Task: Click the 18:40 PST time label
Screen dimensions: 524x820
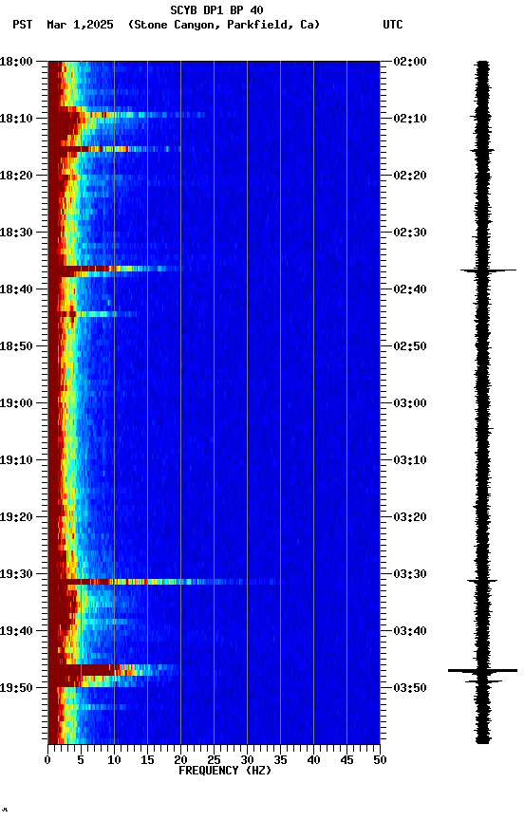Action: point(16,289)
